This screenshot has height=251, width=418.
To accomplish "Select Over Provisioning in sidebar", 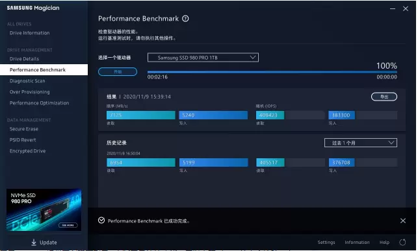I will [30, 92].
